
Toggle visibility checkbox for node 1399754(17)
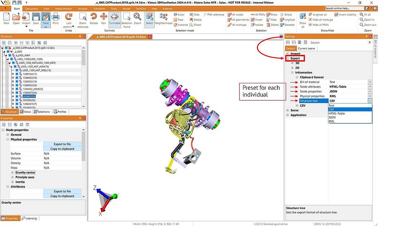click(x=17, y=74)
